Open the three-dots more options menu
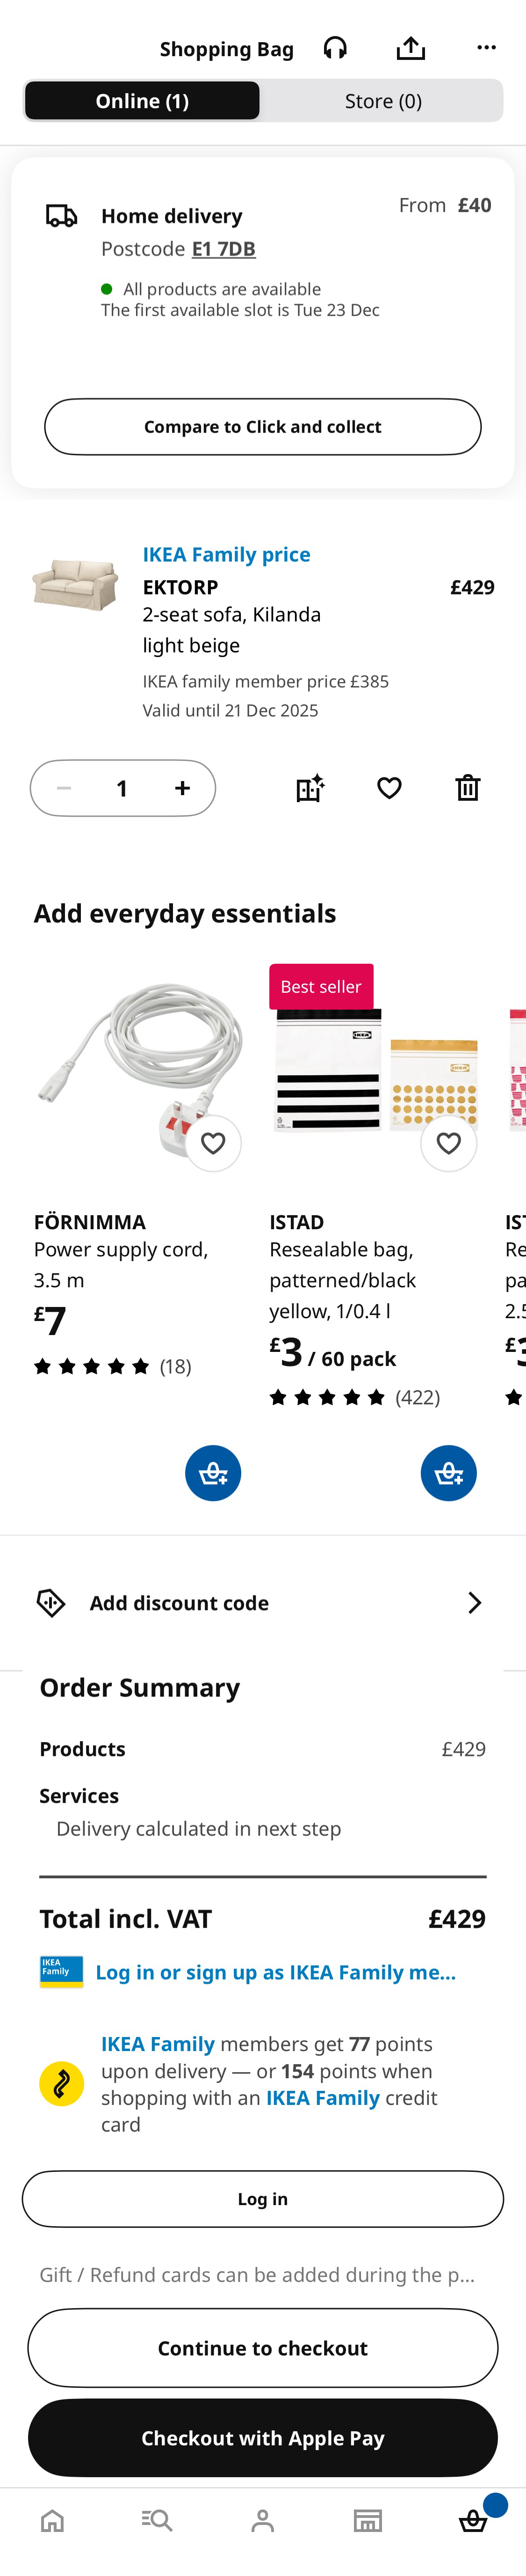526x2576 pixels. [486, 48]
